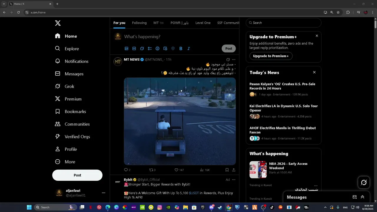Switch to the MT timeline tab
The width and height of the screenshot is (377, 212).
click(158, 23)
